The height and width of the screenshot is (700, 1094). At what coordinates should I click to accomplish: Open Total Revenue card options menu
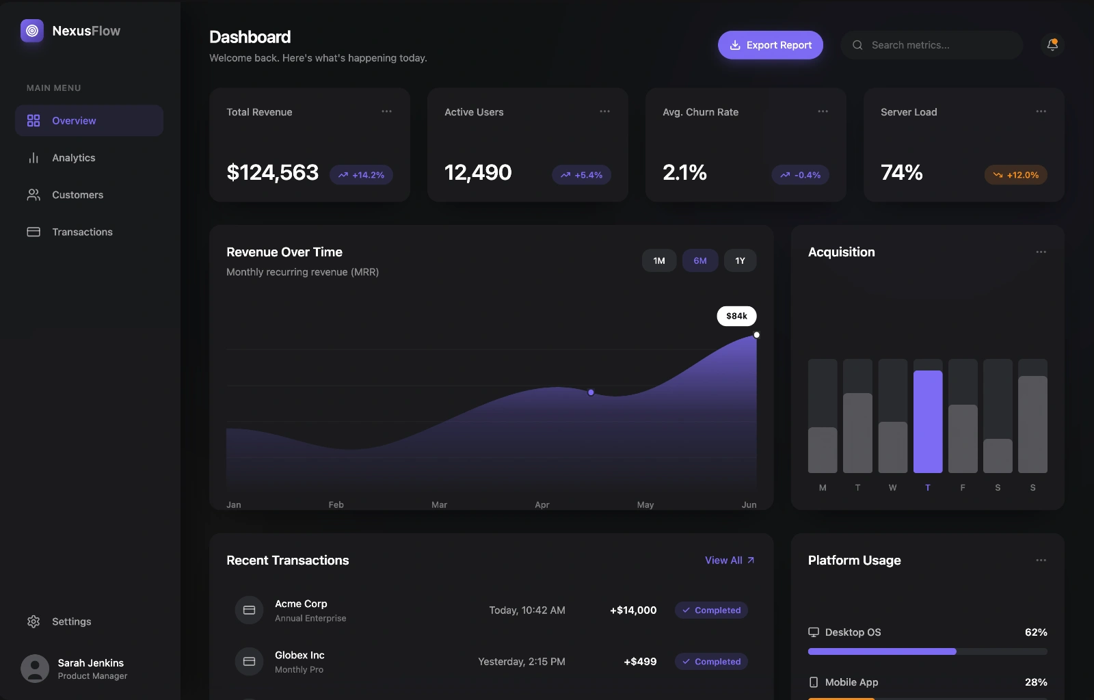coord(386,111)
